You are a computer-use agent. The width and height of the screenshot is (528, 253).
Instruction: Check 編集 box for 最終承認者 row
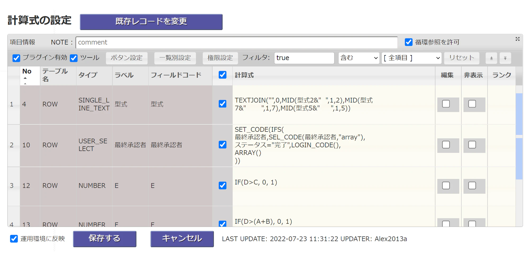pyautogui.click(x=446, y=145)
